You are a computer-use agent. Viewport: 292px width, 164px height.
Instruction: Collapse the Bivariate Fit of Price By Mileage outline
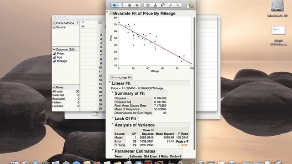(107, 12)
